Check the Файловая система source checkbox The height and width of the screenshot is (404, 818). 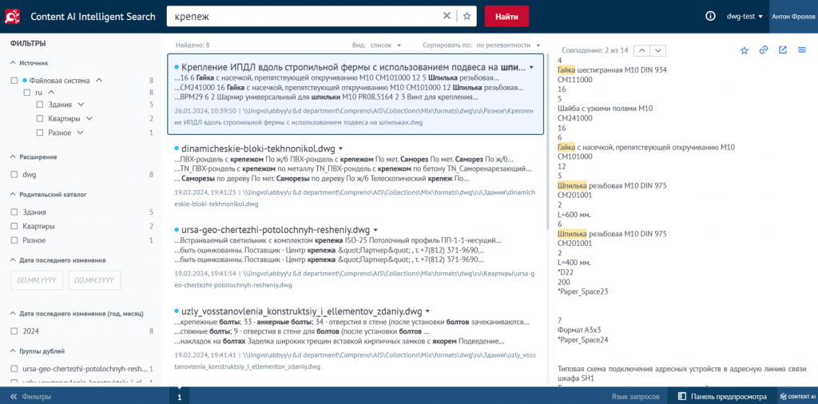14,81
